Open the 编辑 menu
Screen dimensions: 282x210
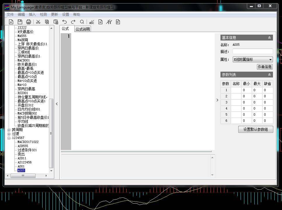coord(21,15)
